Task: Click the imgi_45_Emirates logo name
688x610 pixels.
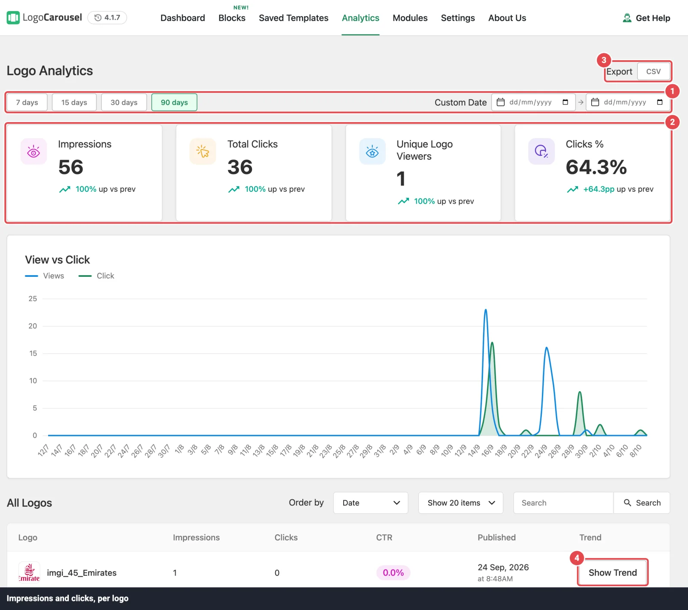Action: pyautogui.click(x=82, y=573)
